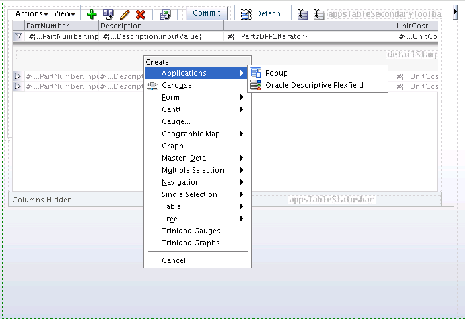Open the Actions dropdown menu
This screenshot has width=474, height=319.
tap(32, 14)
